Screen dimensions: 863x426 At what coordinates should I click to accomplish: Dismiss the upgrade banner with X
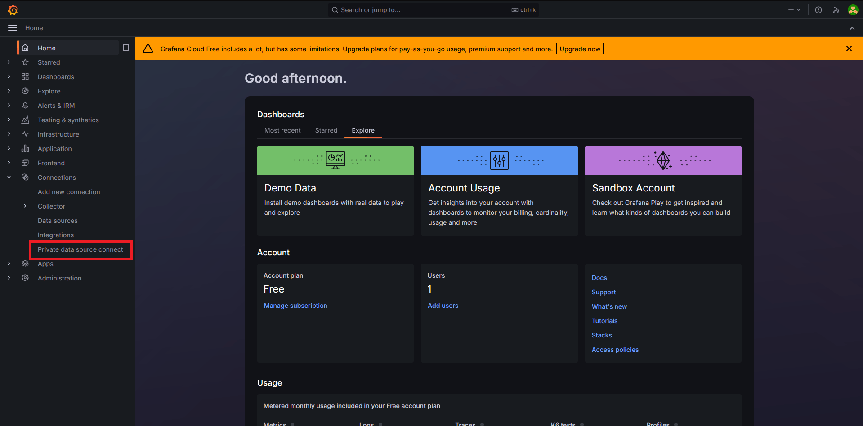tap(849, 49)
